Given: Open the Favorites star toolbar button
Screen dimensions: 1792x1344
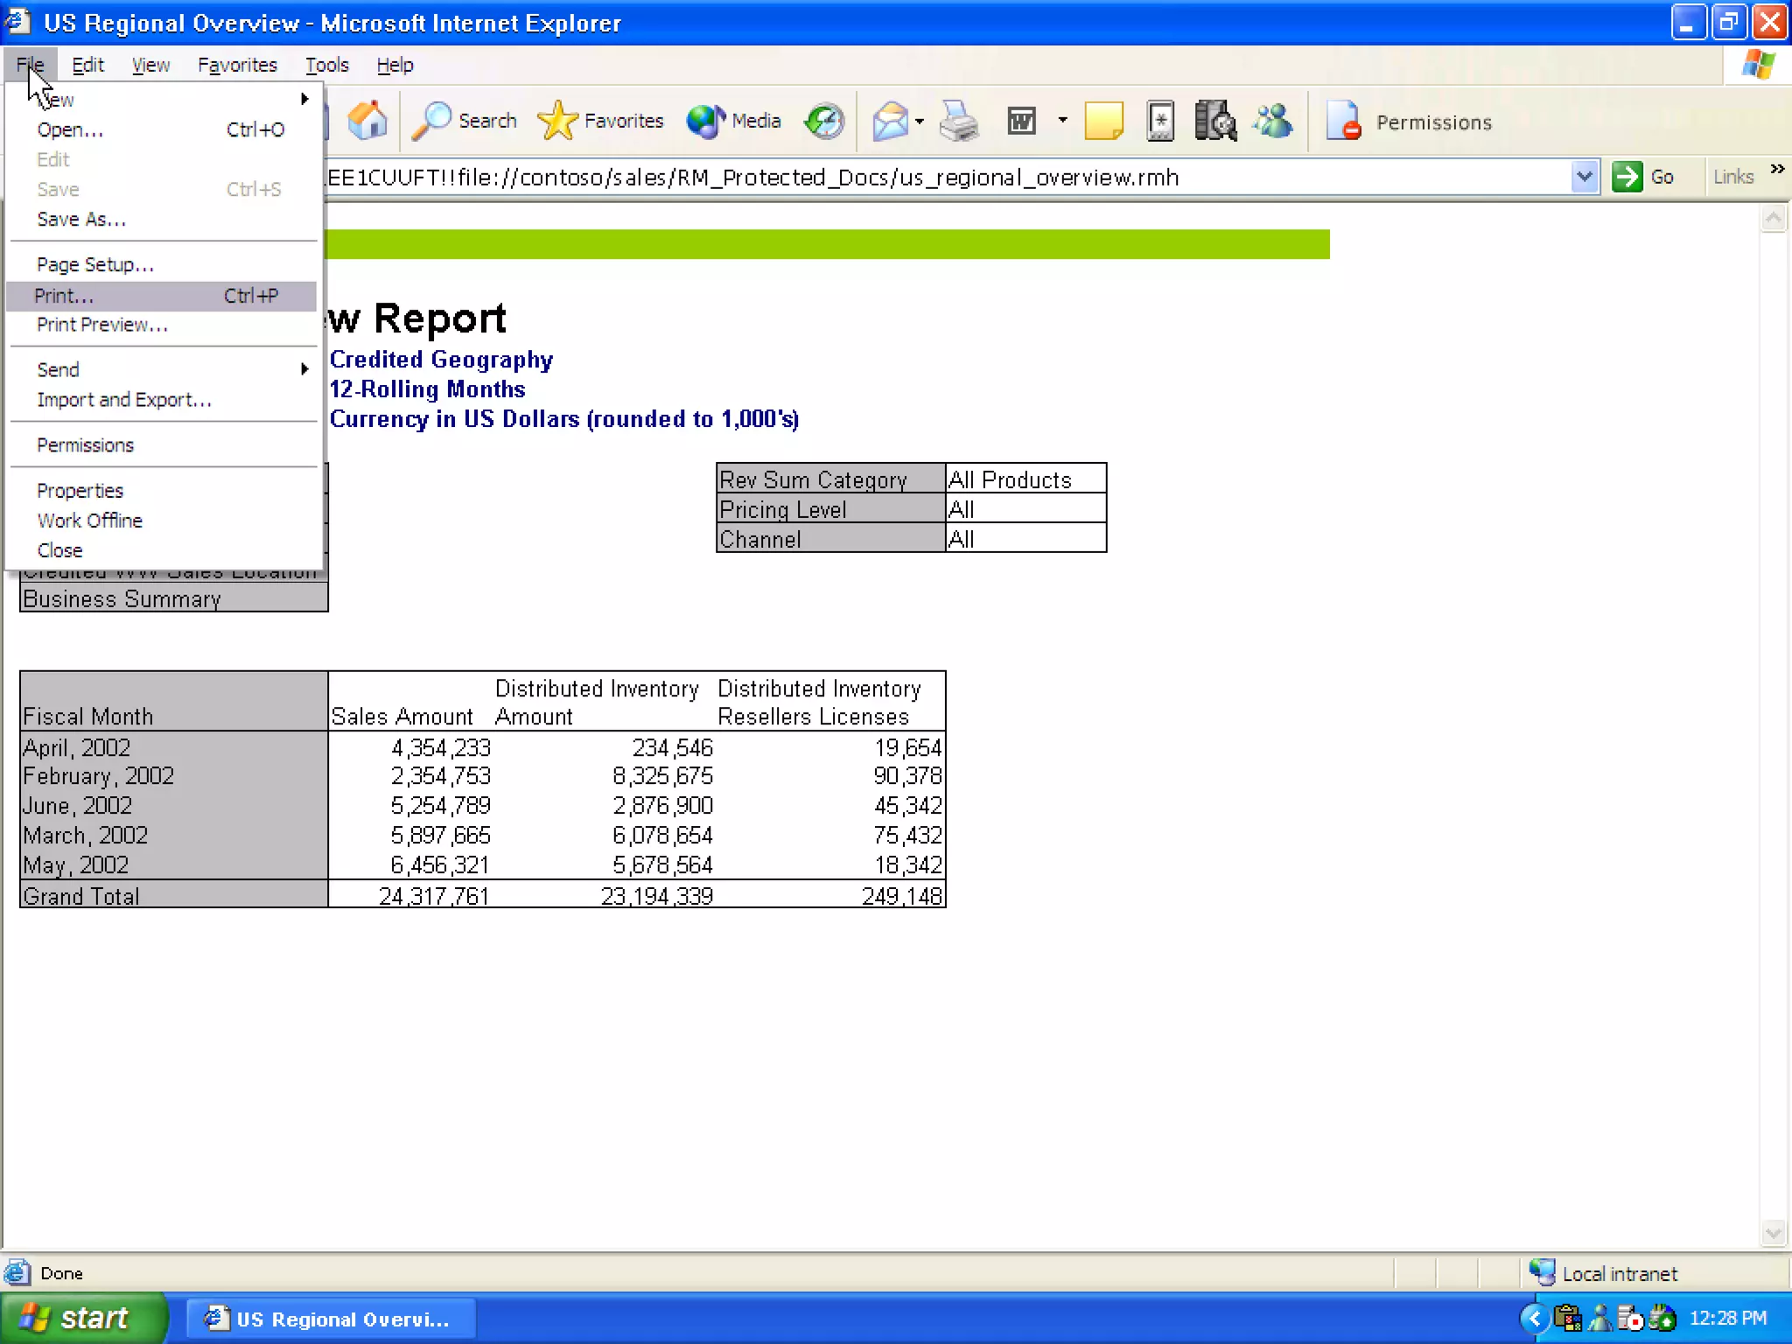Looking at the screenshot, I should pos(600,121).
